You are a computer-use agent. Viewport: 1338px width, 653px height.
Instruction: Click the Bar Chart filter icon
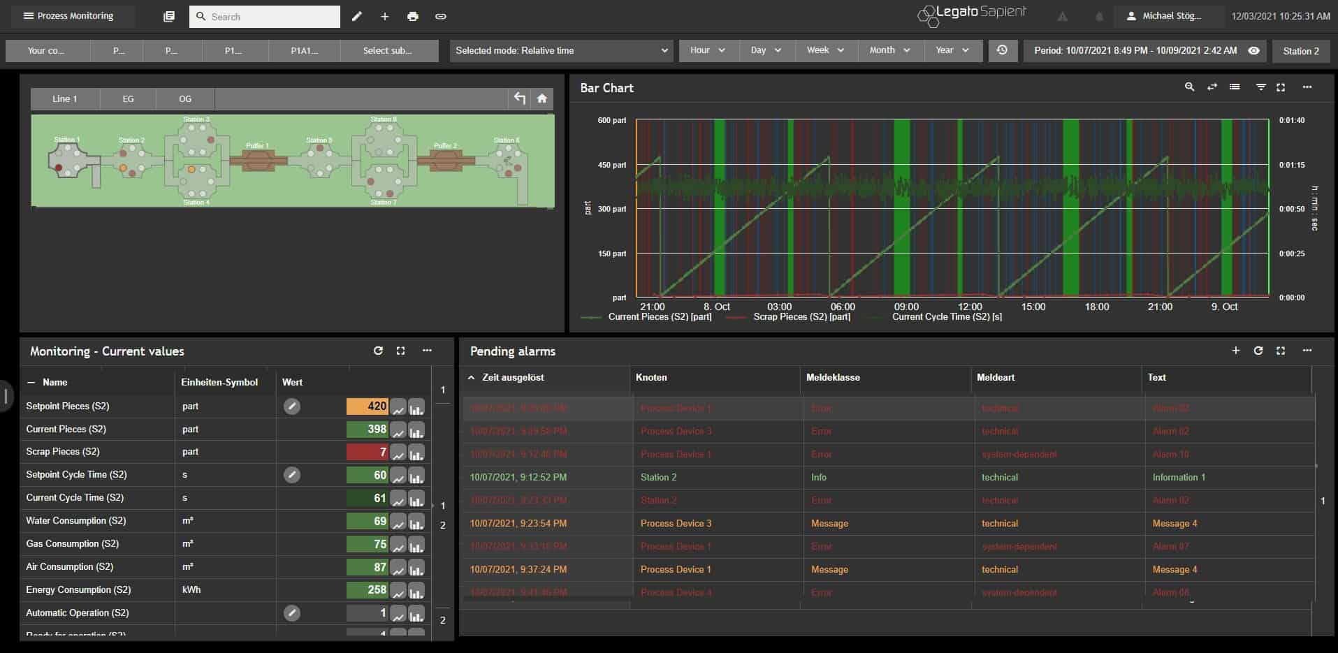[1261, 87]
